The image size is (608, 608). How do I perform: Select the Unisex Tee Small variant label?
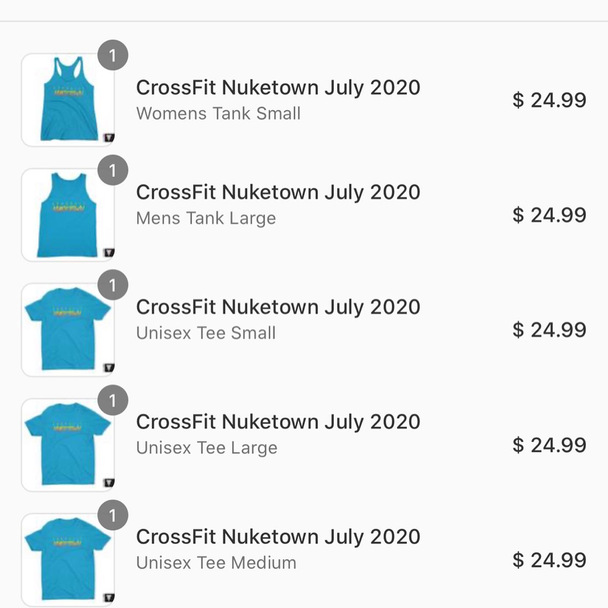(x=206, y=333)
